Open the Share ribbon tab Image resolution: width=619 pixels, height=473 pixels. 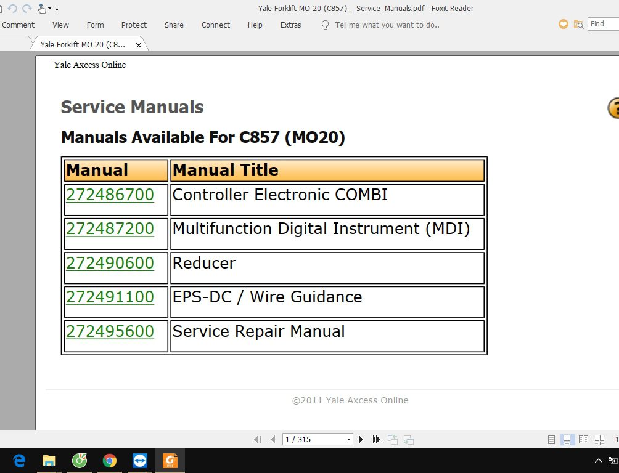(x=174, y=25)
